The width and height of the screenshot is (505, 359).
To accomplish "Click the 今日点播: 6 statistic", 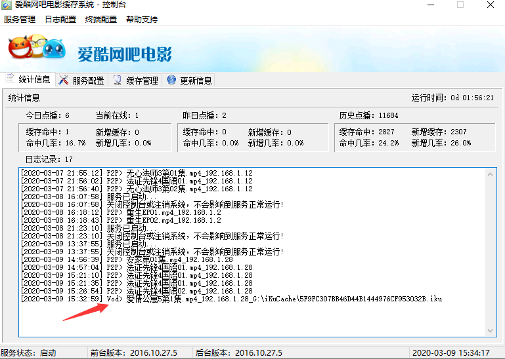I will pos(48,115).
